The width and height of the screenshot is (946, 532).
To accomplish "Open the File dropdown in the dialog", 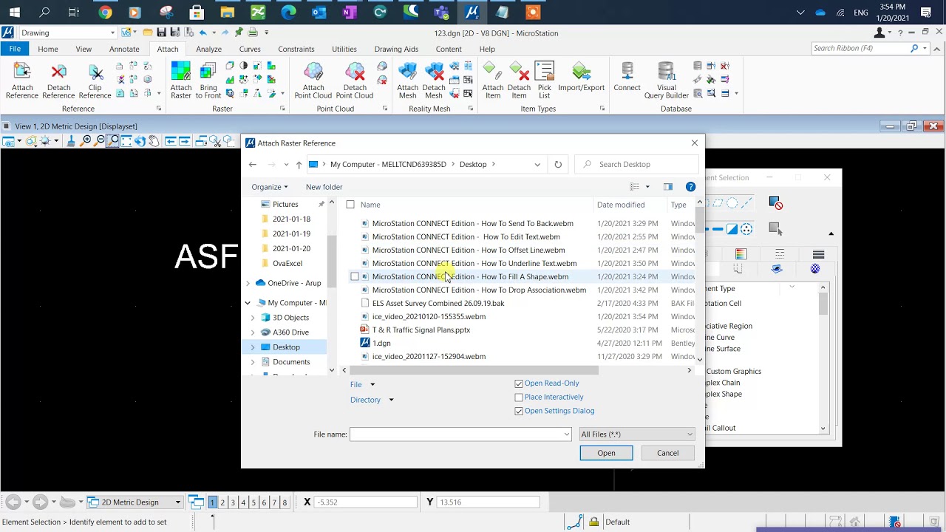I will [363, 384].
